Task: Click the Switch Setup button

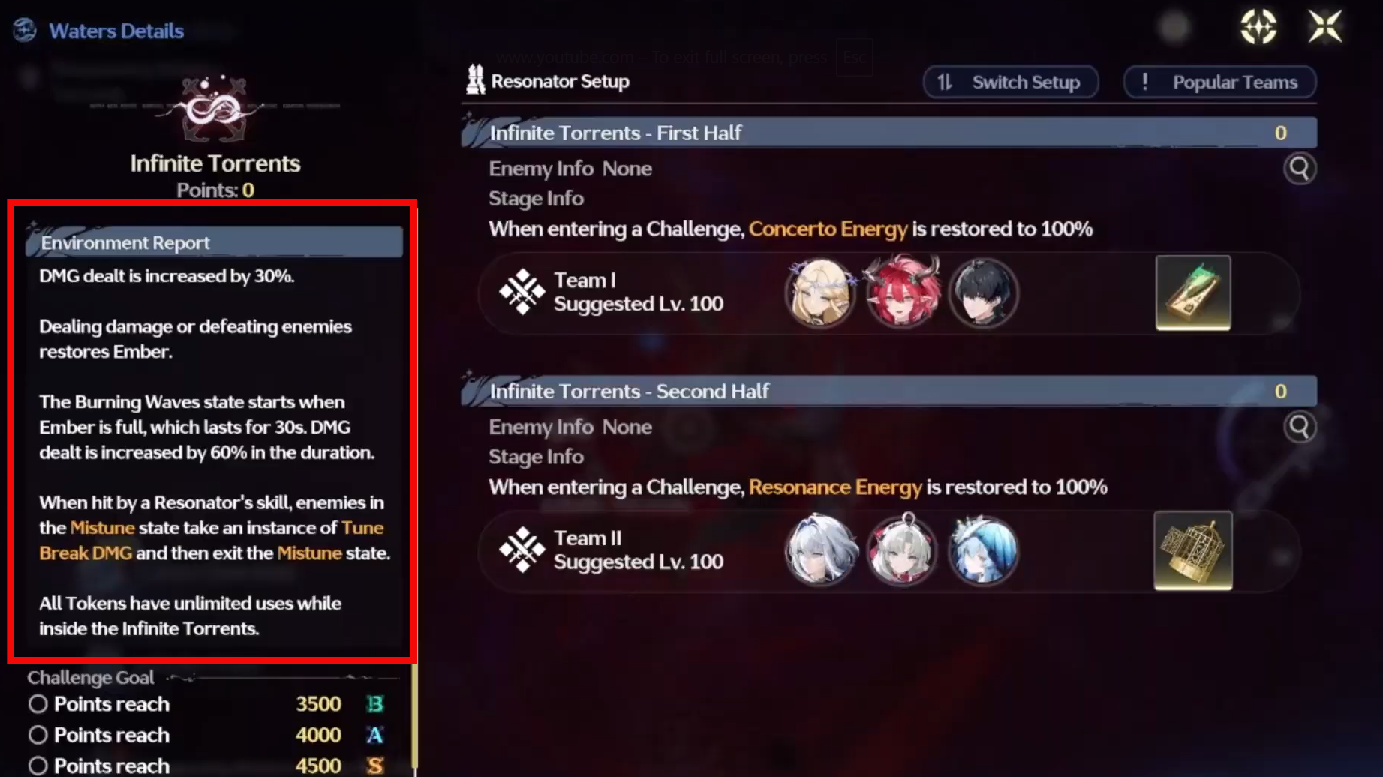Action: [x=1010, y=82]
